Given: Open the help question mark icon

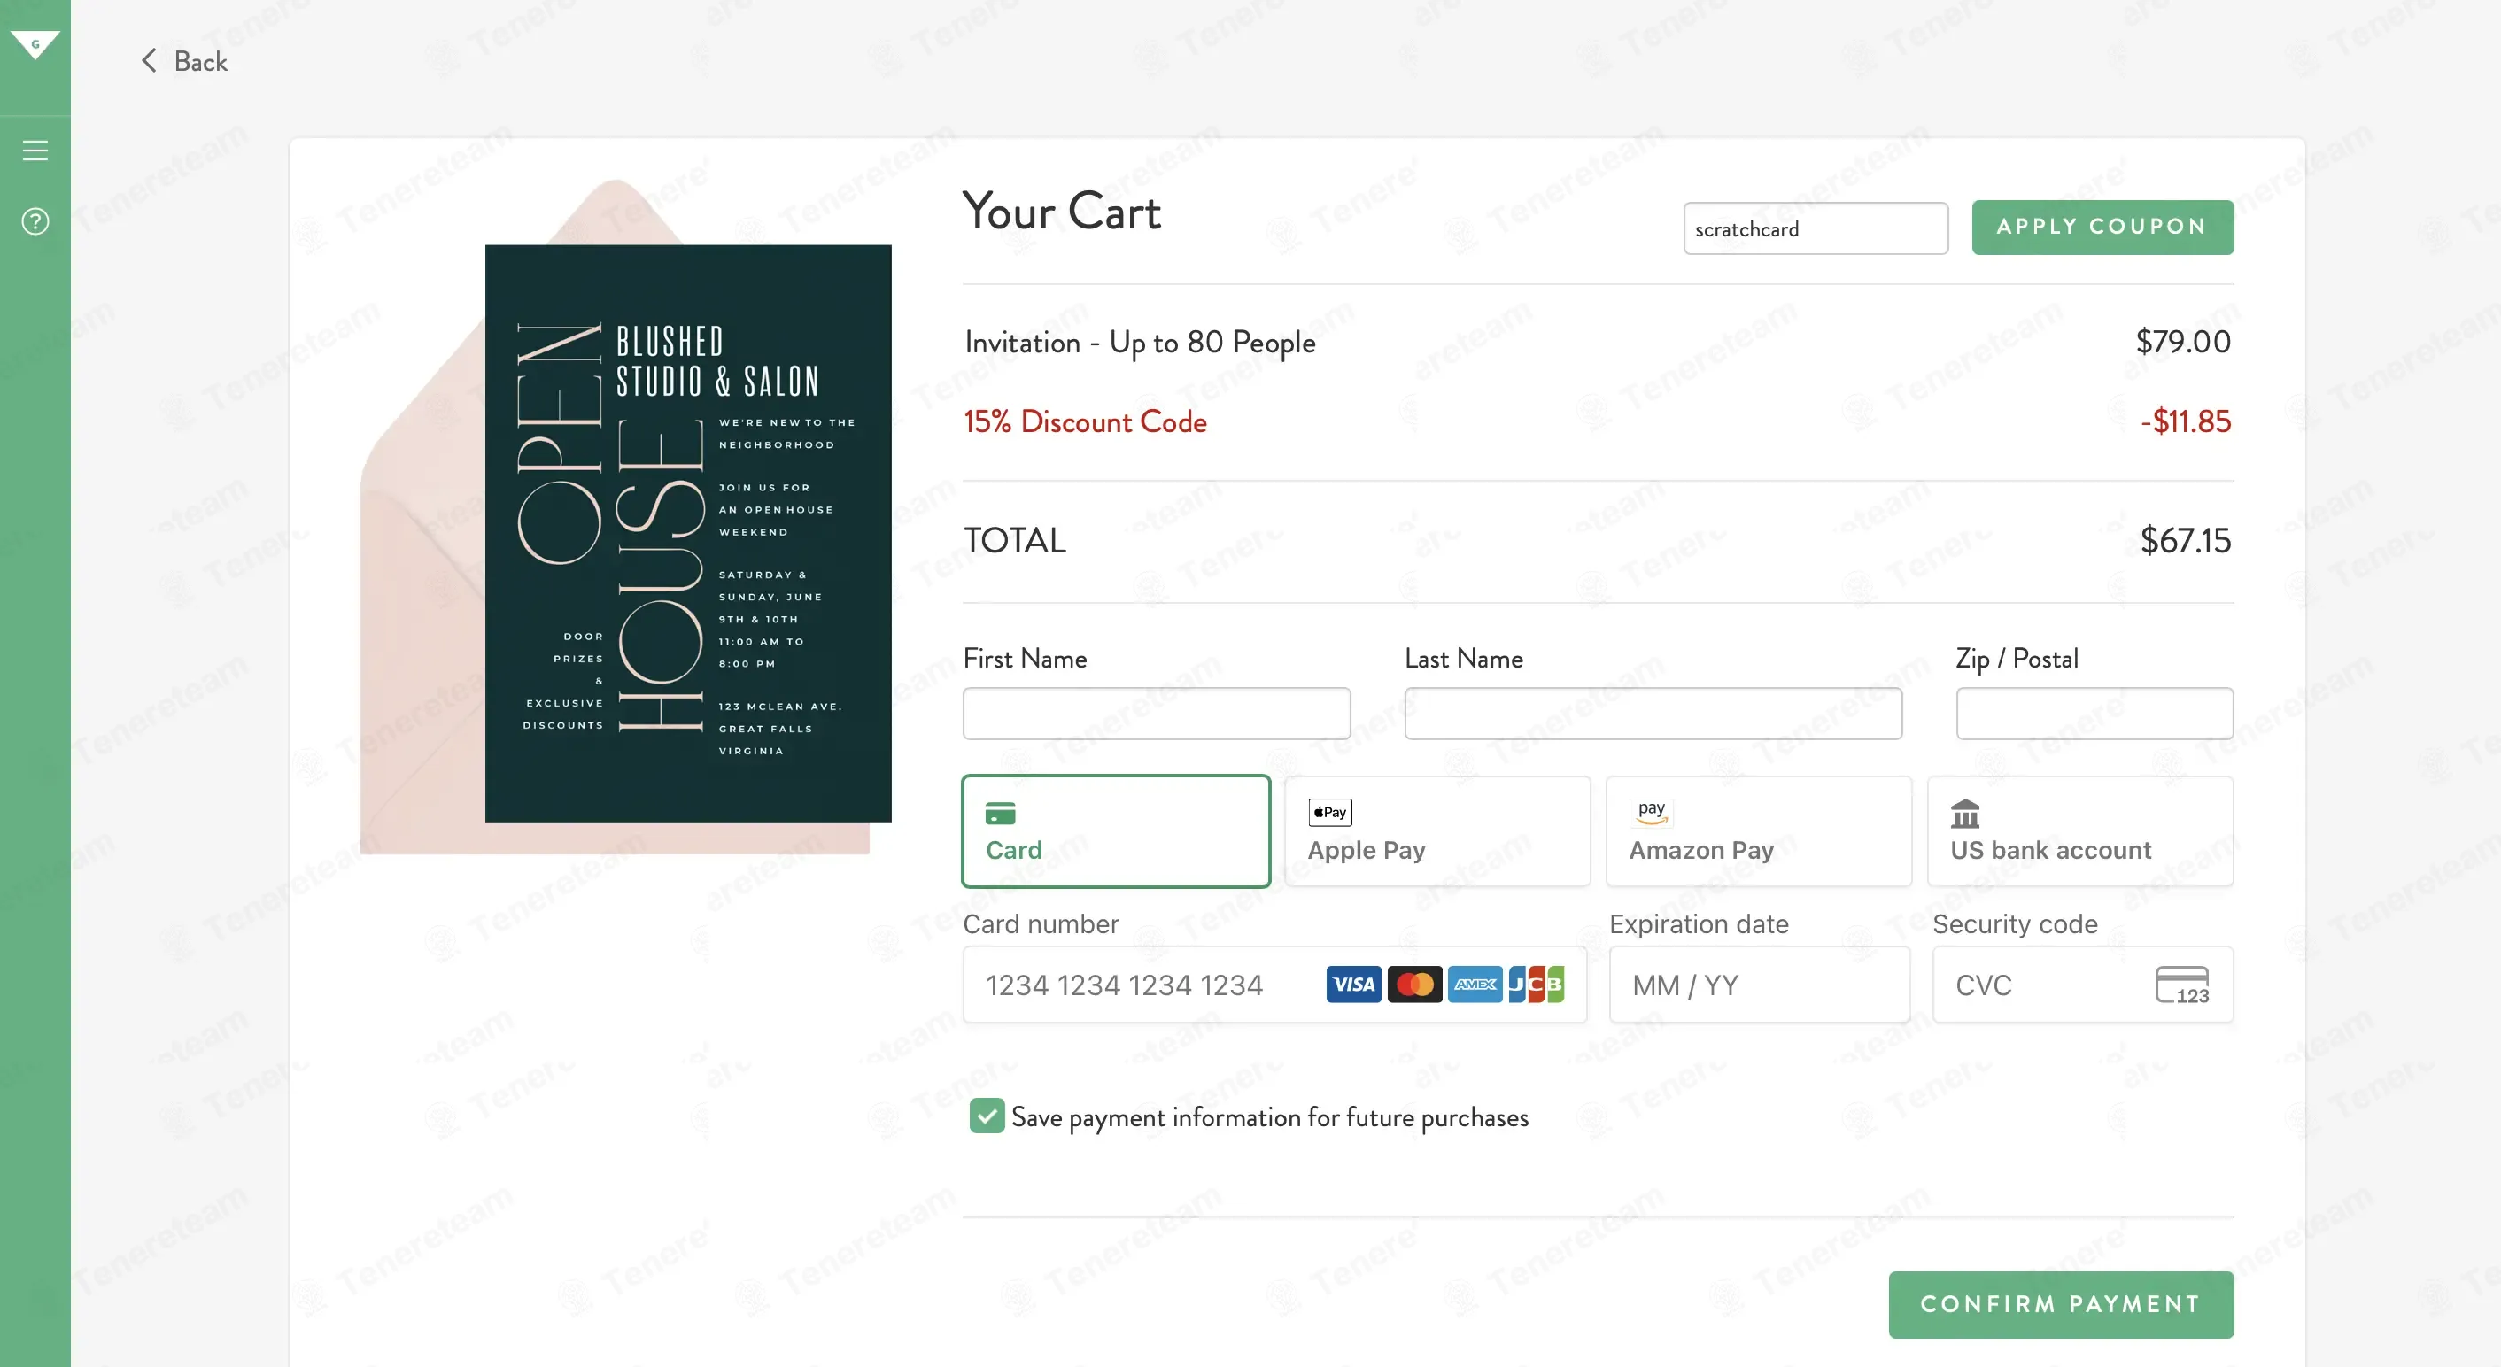Looking at the screenshot, I should pos(35,221).
